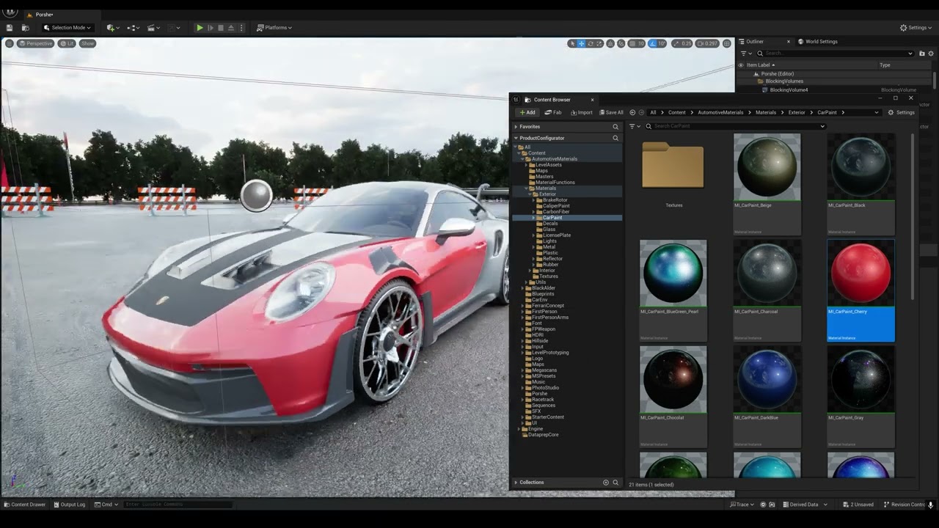Toggle surface snapping in viewport

pos(622,43)
